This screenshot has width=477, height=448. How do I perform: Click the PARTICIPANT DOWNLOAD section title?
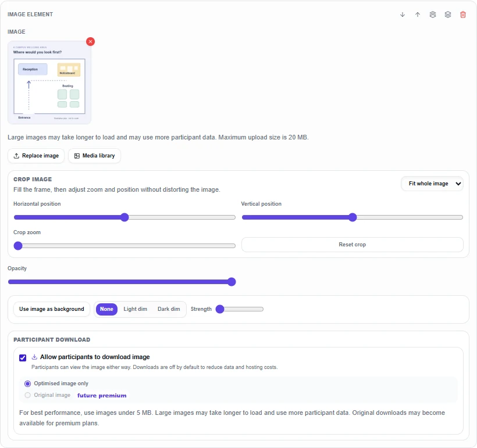click(52, 340)
